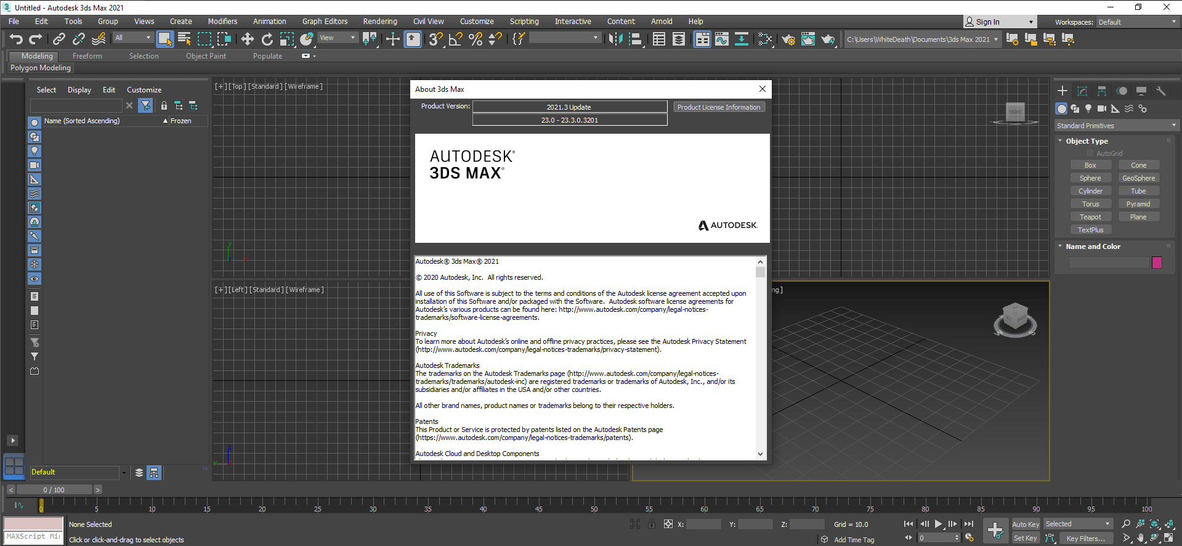This screenshot has width=1182, height=546.
Task: Select the Lights category bulb icon
Action: 1088,109
